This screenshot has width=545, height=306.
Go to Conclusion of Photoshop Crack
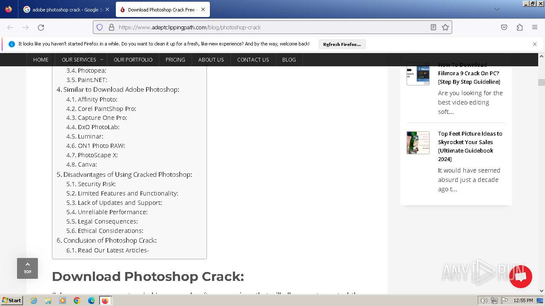pos(107,241)
